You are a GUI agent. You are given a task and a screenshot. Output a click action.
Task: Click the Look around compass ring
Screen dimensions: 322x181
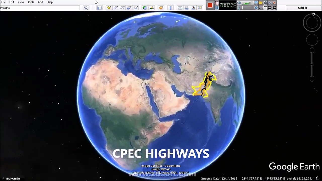pos(312,23)
